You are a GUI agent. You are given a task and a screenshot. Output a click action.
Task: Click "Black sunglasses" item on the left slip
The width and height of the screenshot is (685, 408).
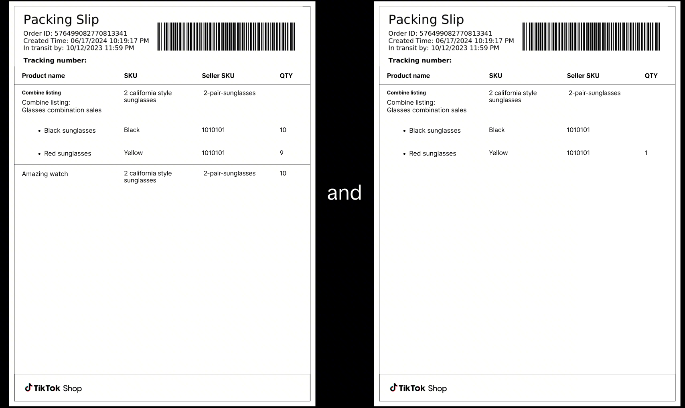coord(70,131)
